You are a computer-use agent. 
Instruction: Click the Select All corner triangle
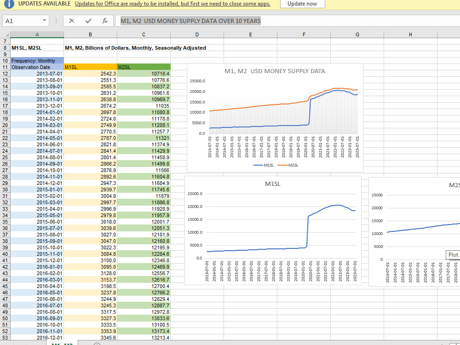click(x=7, y=35)
